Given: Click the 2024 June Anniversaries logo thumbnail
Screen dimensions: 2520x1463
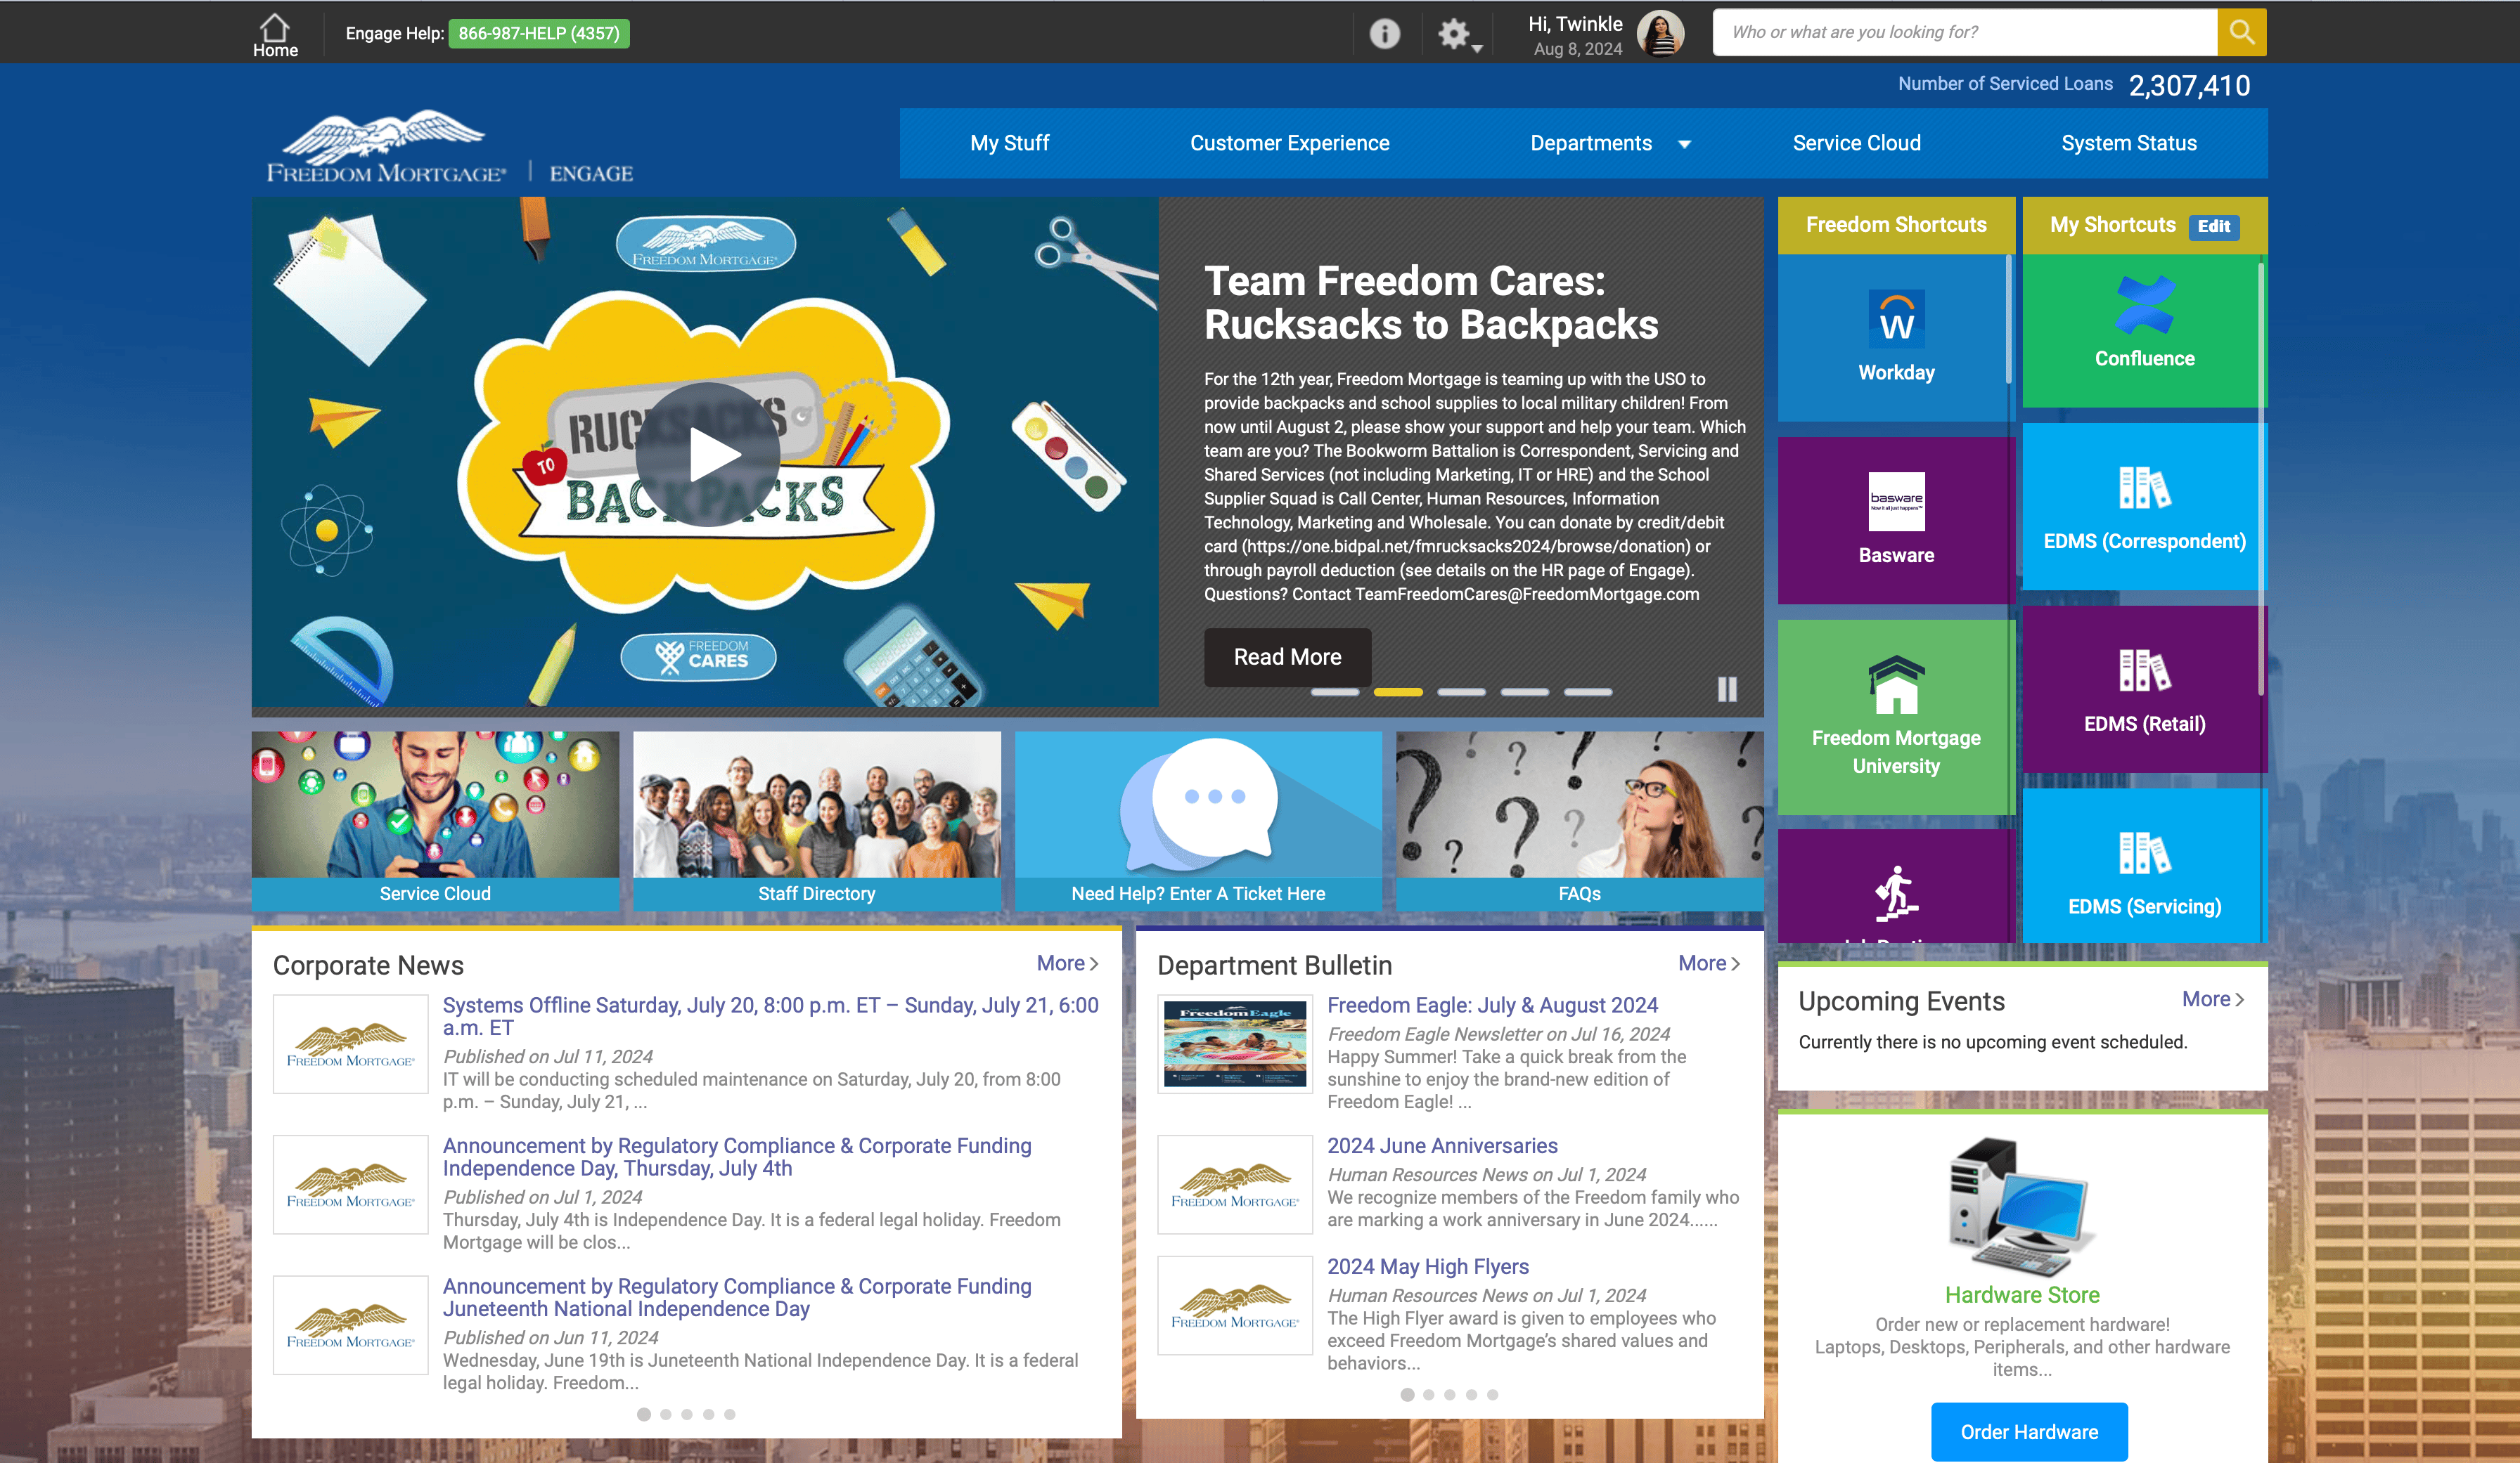Looking at the screenshot, I should [1234, 1184].
